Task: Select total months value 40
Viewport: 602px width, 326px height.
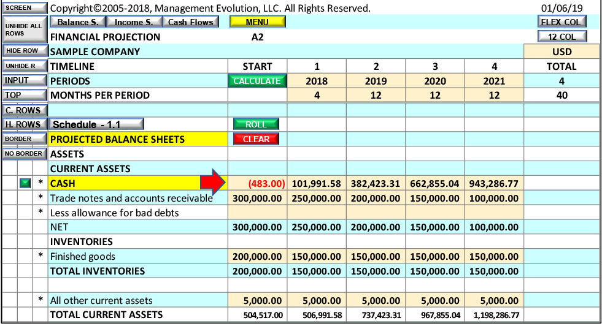Action: tap(561, 95)
